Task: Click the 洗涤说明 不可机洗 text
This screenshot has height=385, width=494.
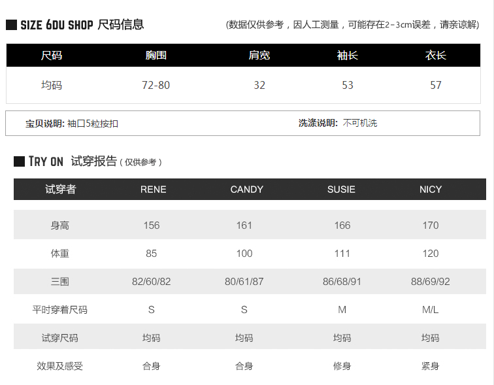Action: [x=338, y=123]
